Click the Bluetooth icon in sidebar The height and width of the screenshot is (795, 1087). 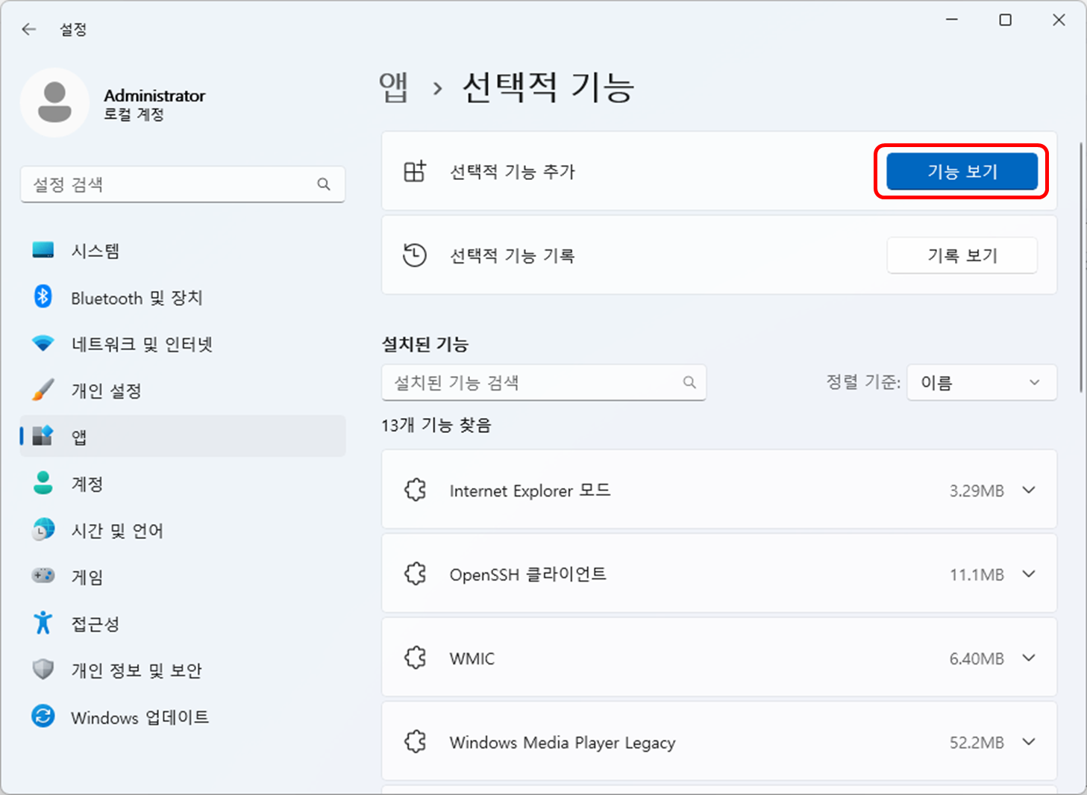43,297
